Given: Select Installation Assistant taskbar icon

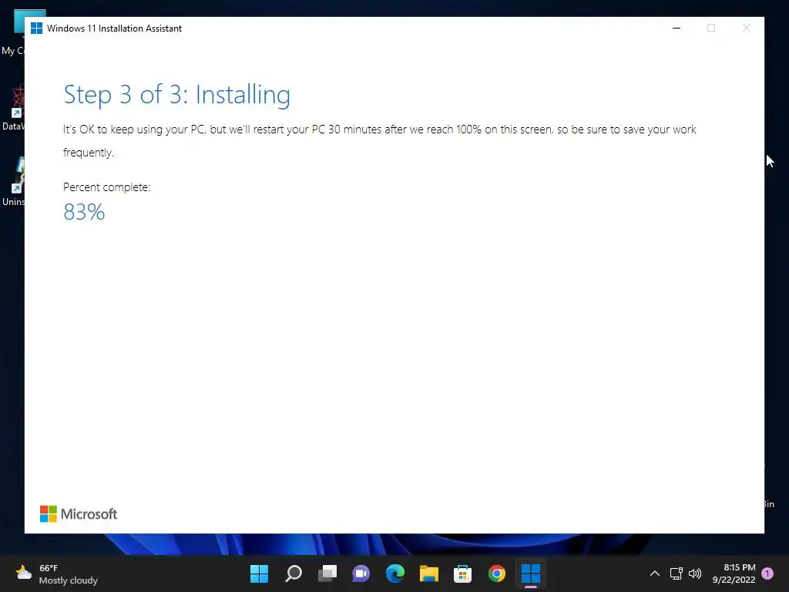Looking at the screenshot, I should tap(530, 573).
